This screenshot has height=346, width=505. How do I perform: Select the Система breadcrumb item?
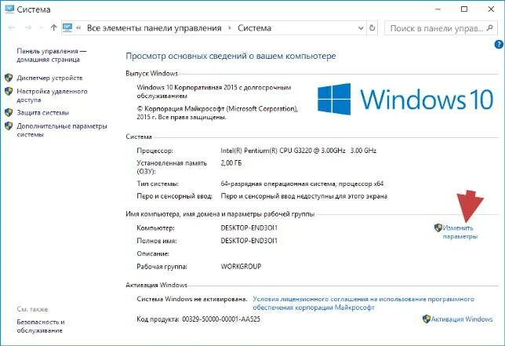click(254, 28)
